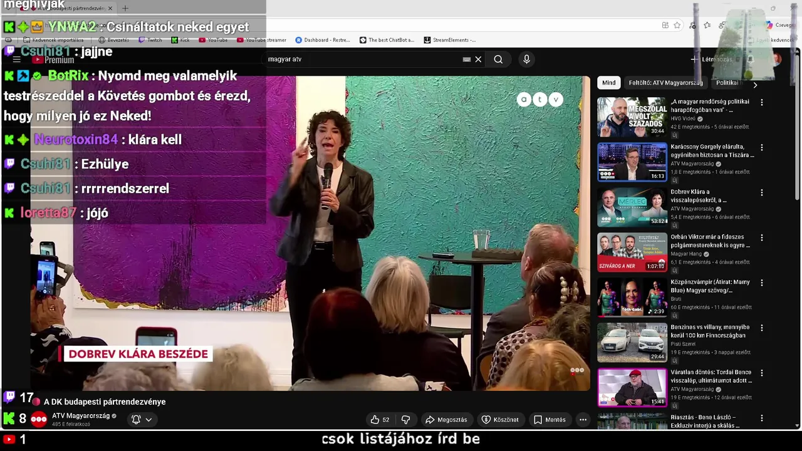Open Bevezetés bookmark
802x451 pixels.
pyautogui.click(x=114, y=40)
